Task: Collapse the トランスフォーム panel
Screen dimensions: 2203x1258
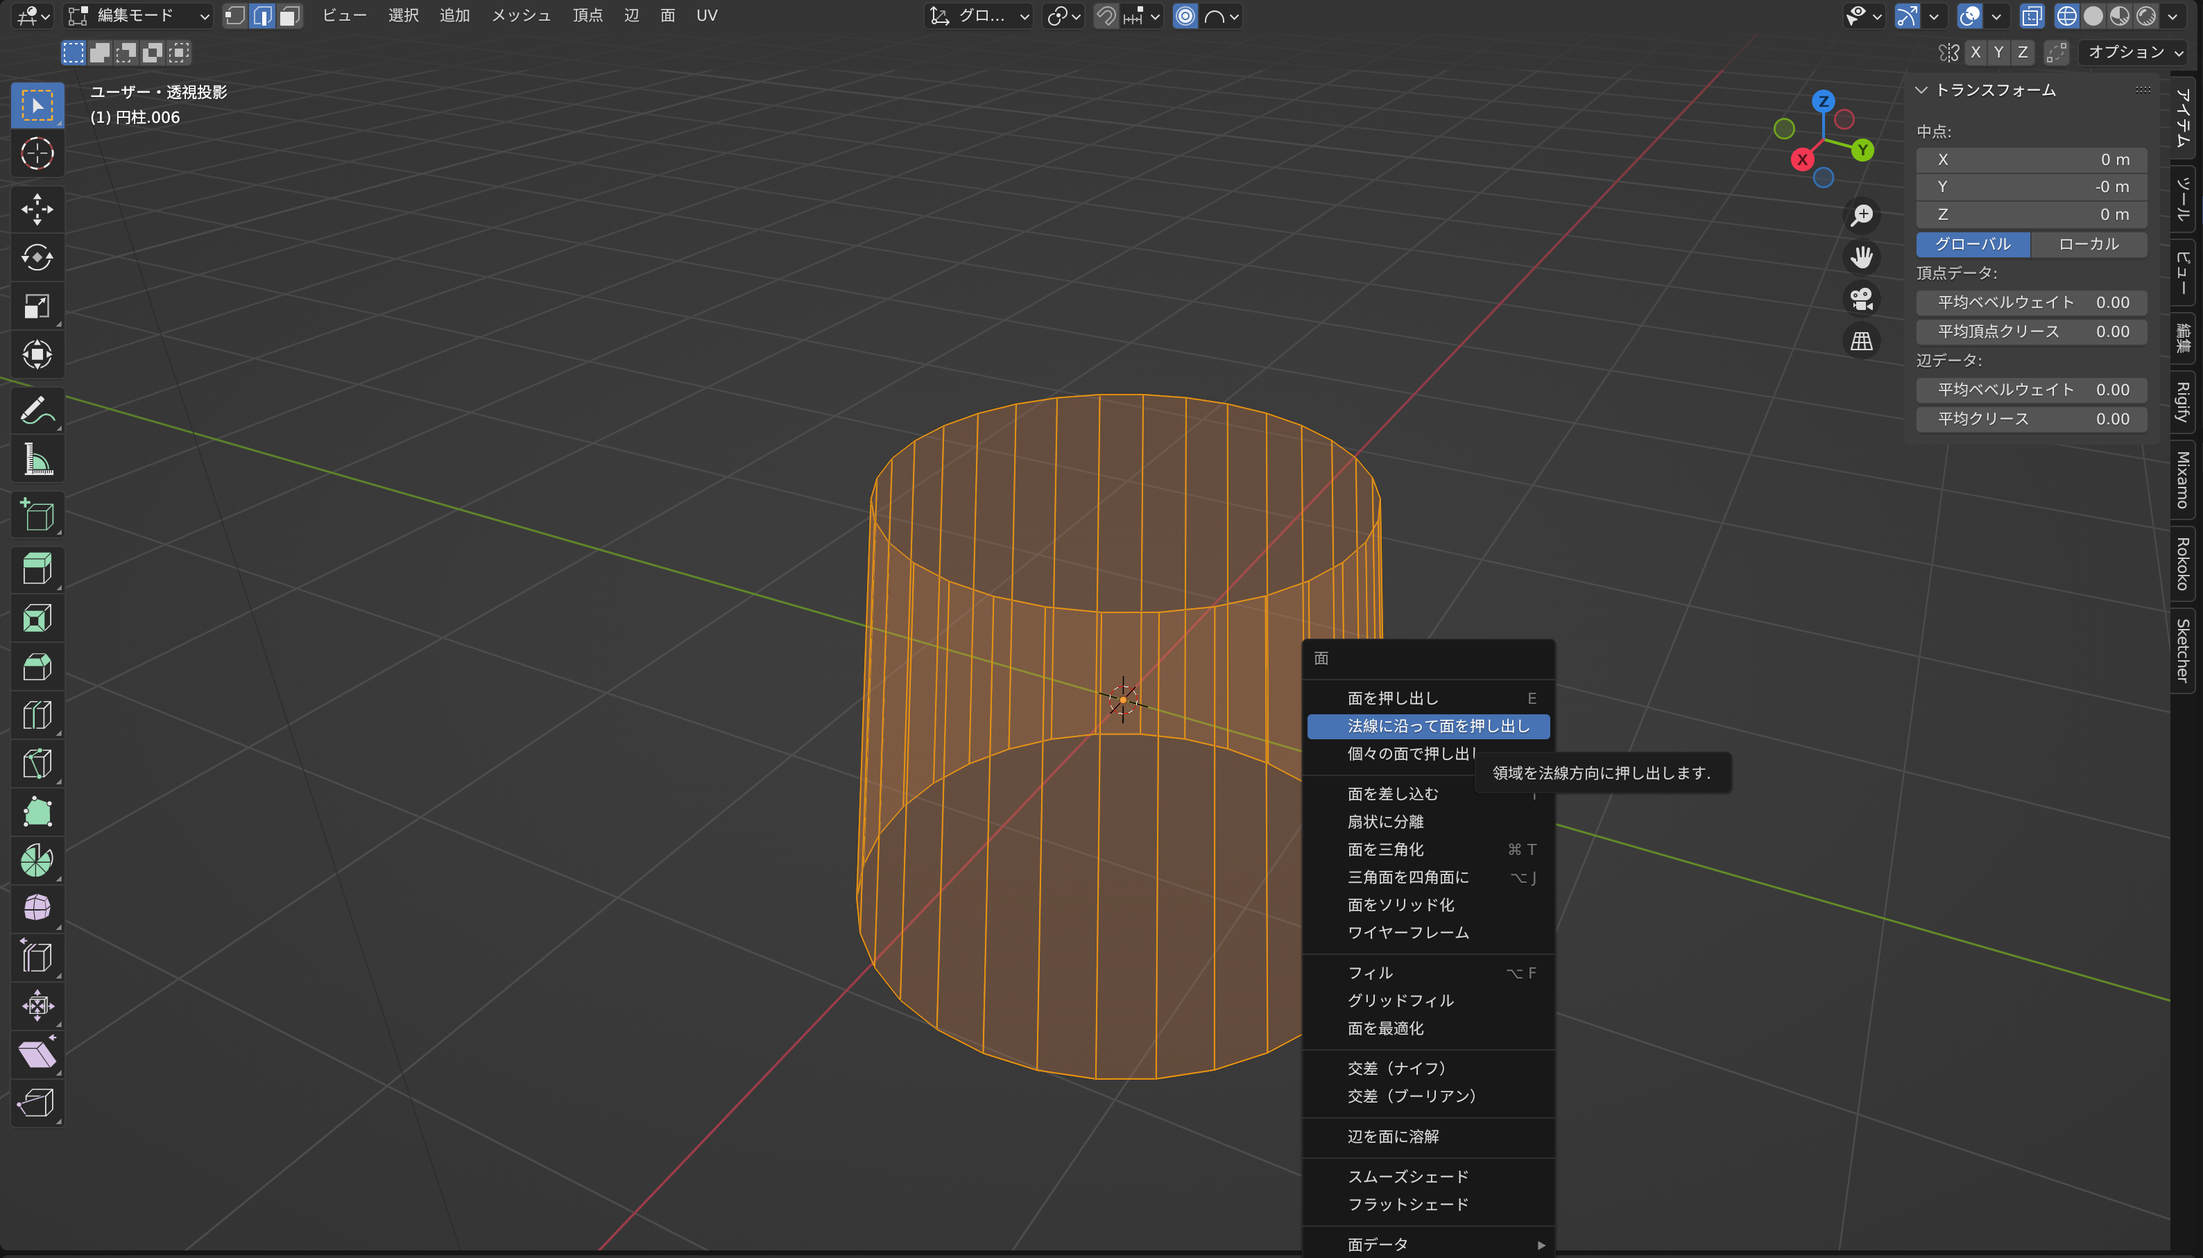Action: click(x=1922, y=90)
